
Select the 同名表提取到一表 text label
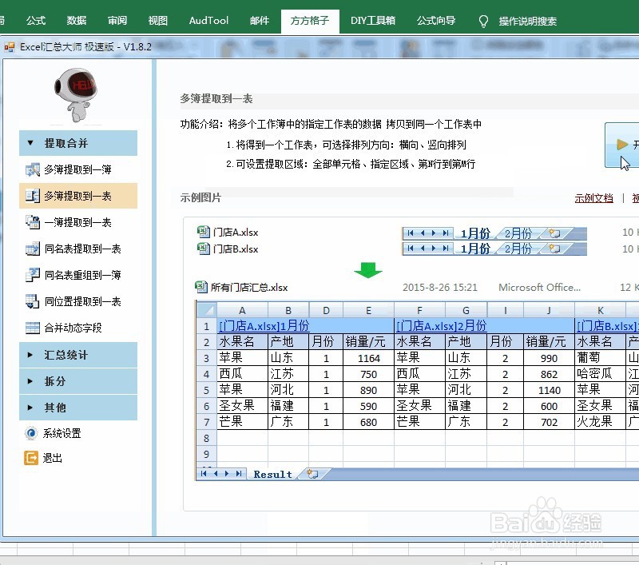tap(83, 249)
